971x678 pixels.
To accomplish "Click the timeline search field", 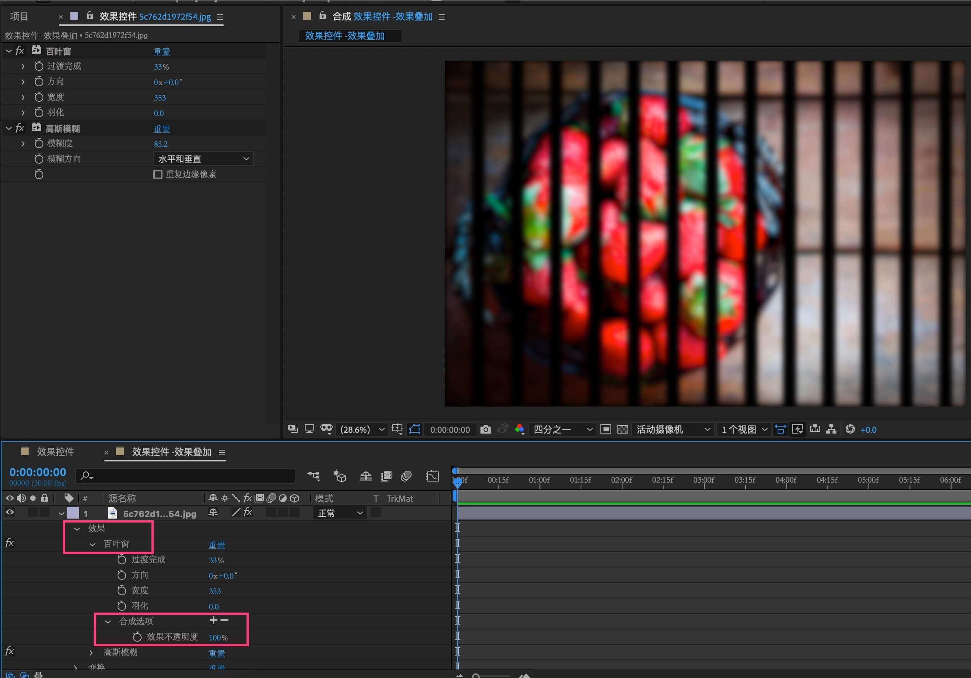I will tap(186, 476).
